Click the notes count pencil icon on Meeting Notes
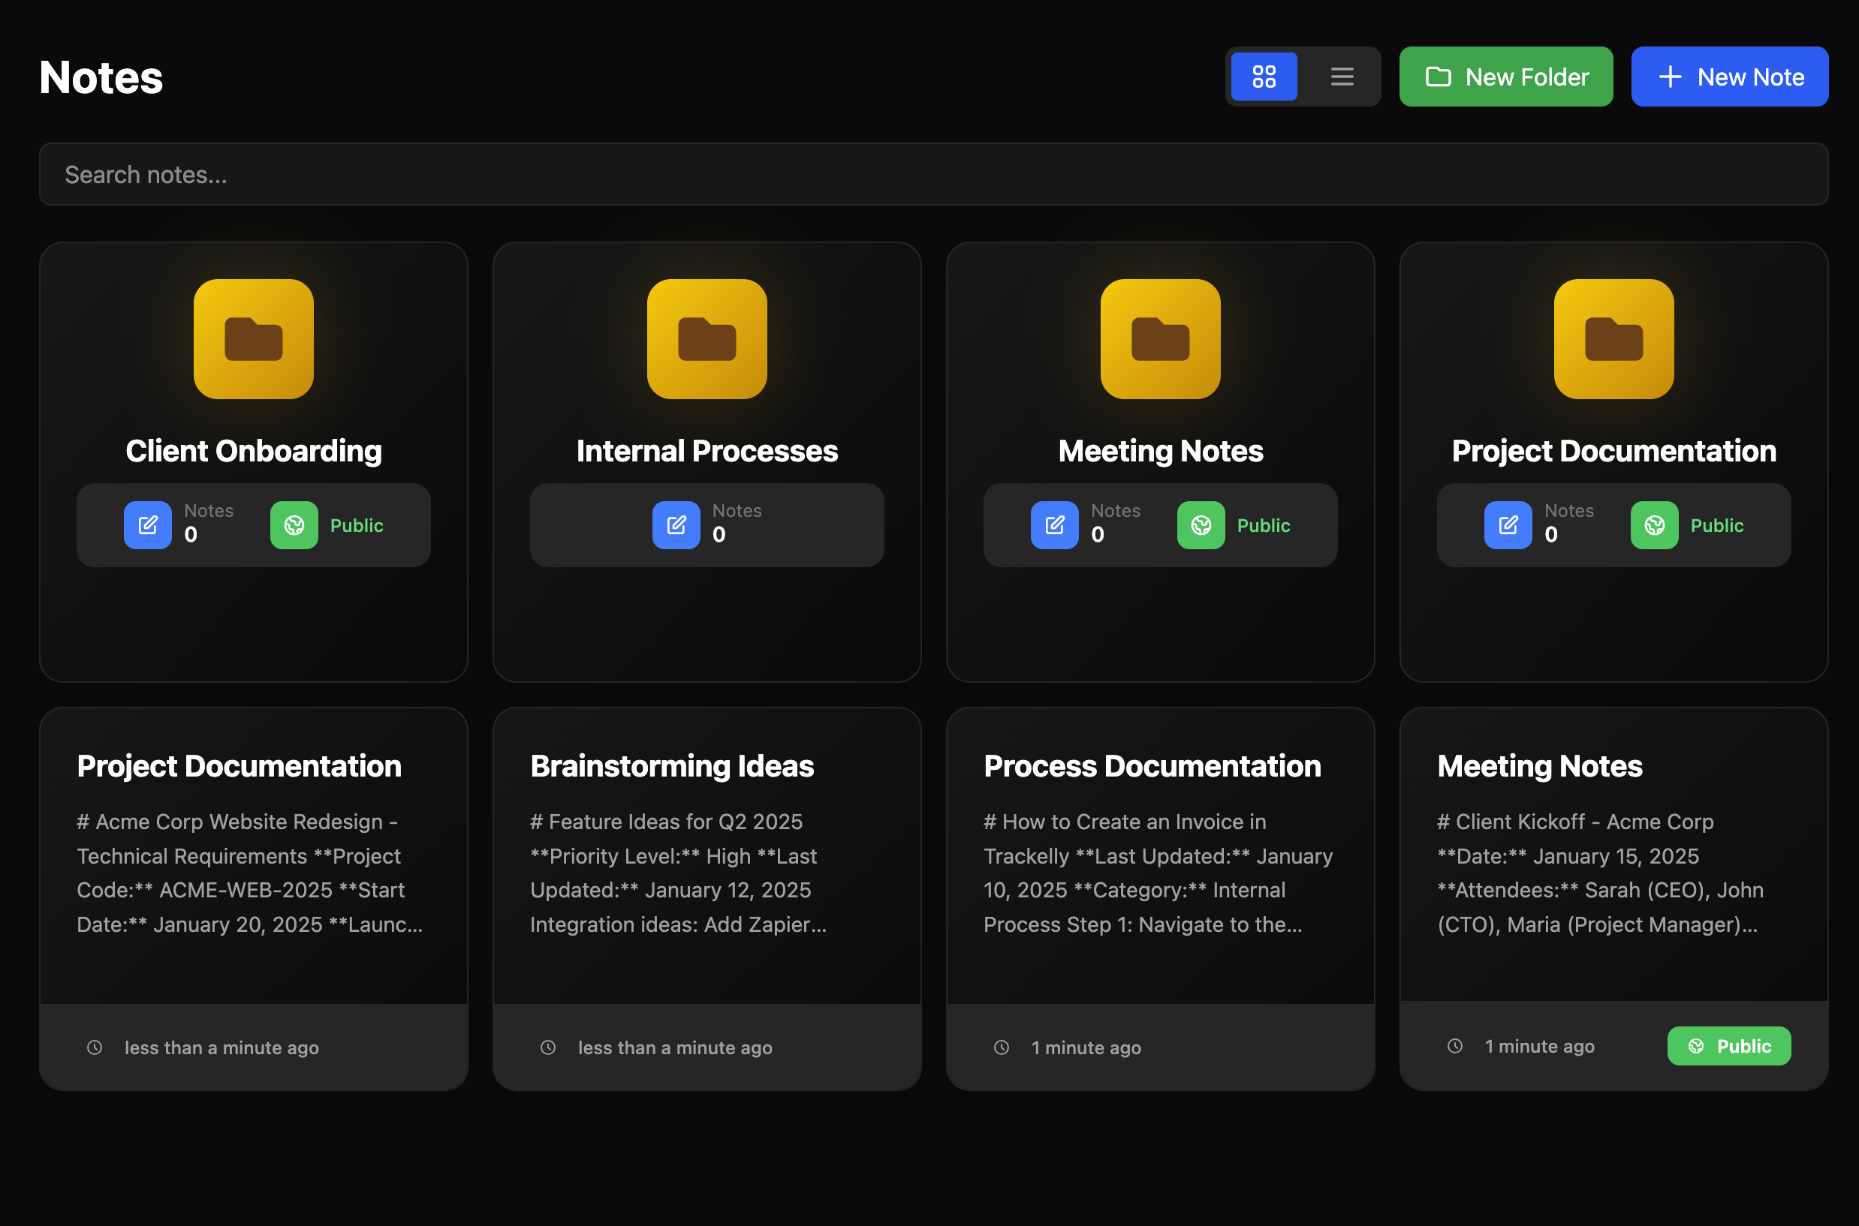Screen dimensions: 1859x1226 1054,524
